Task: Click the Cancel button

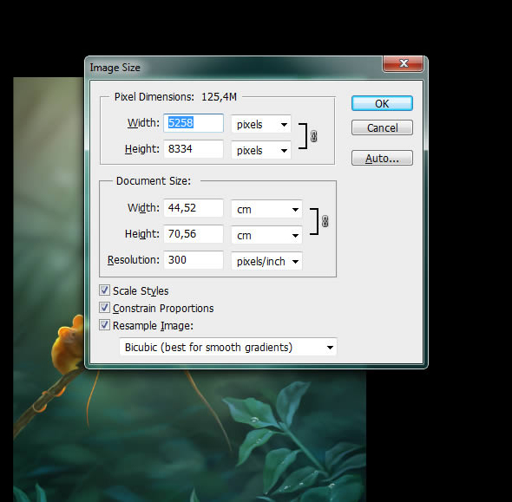Action: click(x=382, y=127)
